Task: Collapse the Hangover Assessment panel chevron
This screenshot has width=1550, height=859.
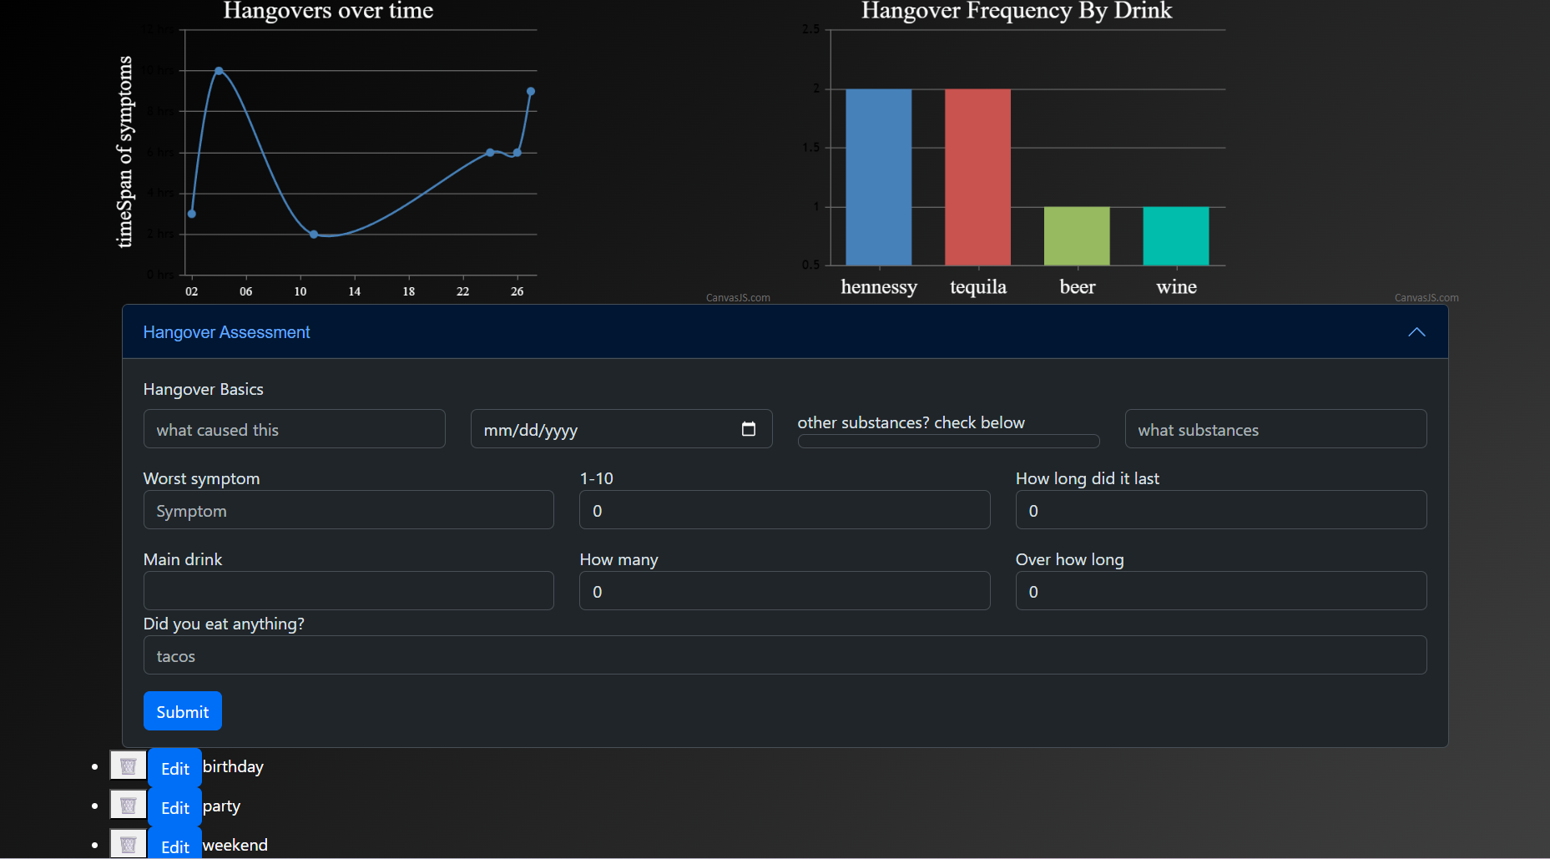Action: (x=1416, y=332)
